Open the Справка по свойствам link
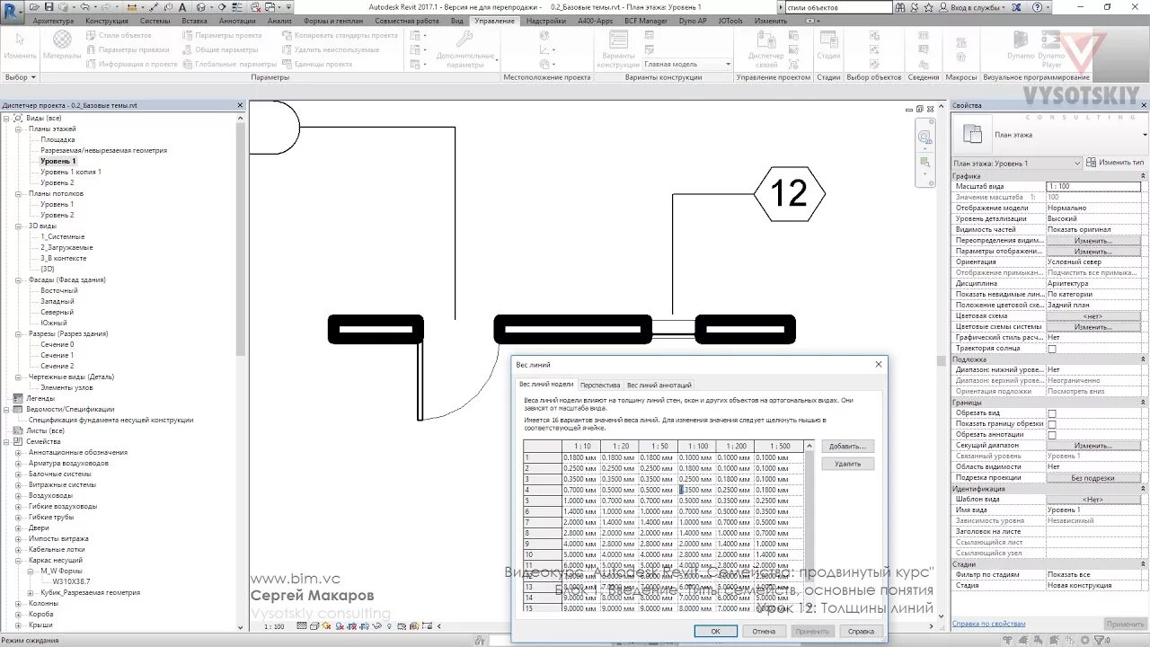 [x=988, y=623]
